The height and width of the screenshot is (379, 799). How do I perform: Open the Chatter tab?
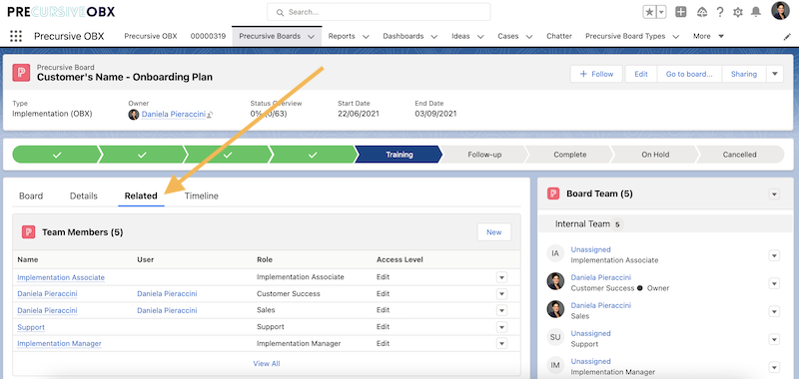(x=559, y=36)
